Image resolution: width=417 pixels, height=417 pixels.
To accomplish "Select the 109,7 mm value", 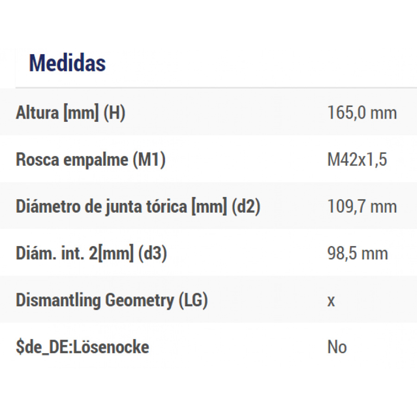I will [x=362, y=207].
